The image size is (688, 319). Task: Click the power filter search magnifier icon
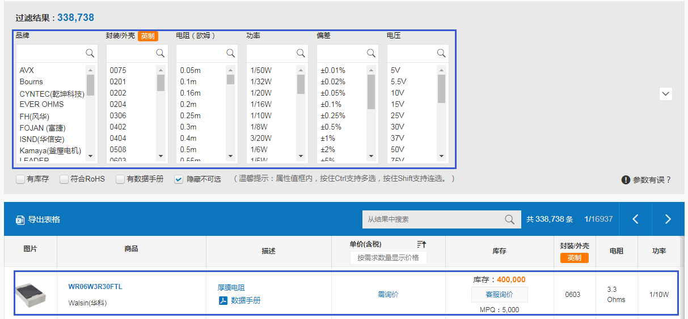[301, 53]
